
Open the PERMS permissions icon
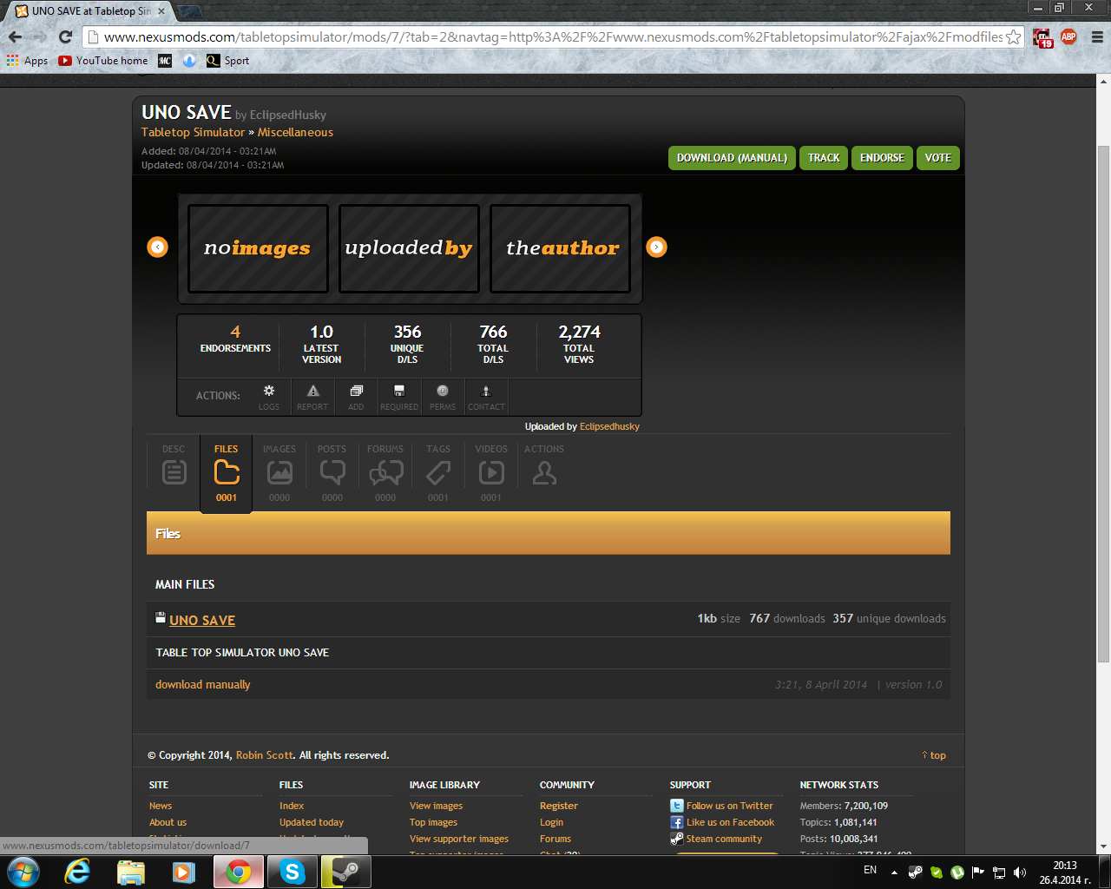[x=443, y=397]
